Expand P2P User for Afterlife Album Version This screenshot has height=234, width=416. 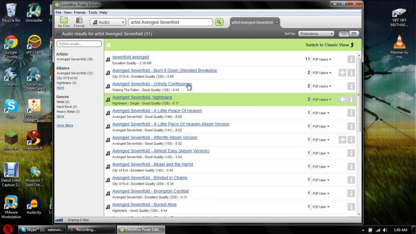click(321, 140)
